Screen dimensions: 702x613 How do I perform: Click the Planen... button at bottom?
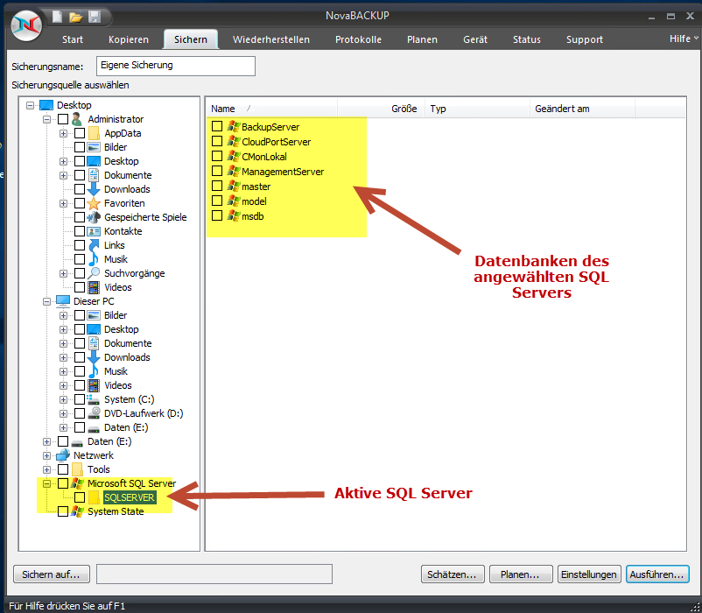tap(521, 574)
